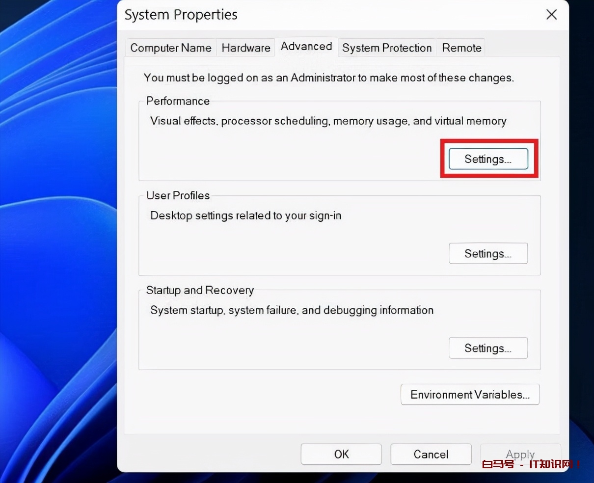Screen dimensions: 594x483
Task: Switch to the Computer Name tab
Action: [x=170, y=48]
